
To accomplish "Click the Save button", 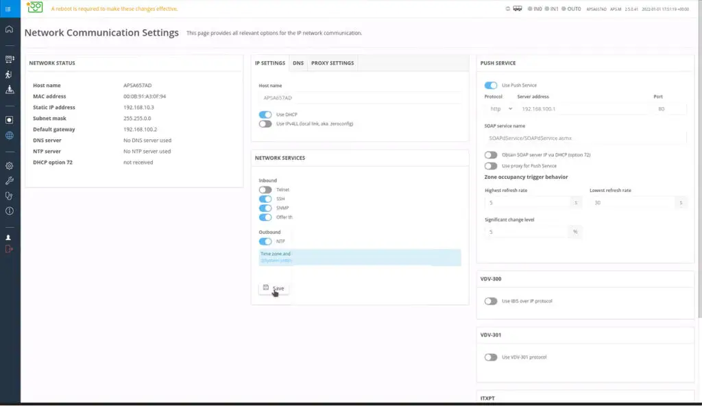I will 274,288.
